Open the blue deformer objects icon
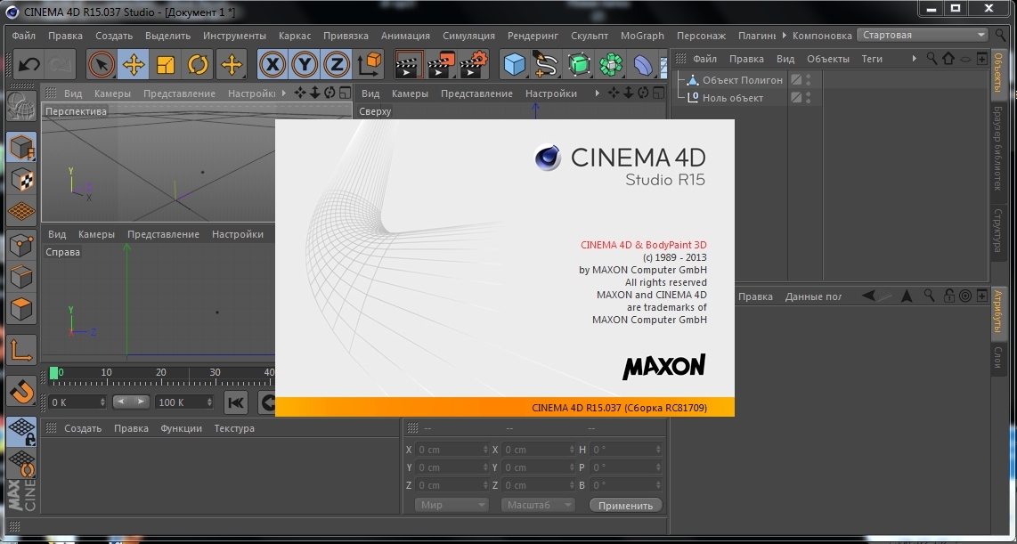Image resolution: width=1017 pixels, height=544 pixels. pos(643,64)
